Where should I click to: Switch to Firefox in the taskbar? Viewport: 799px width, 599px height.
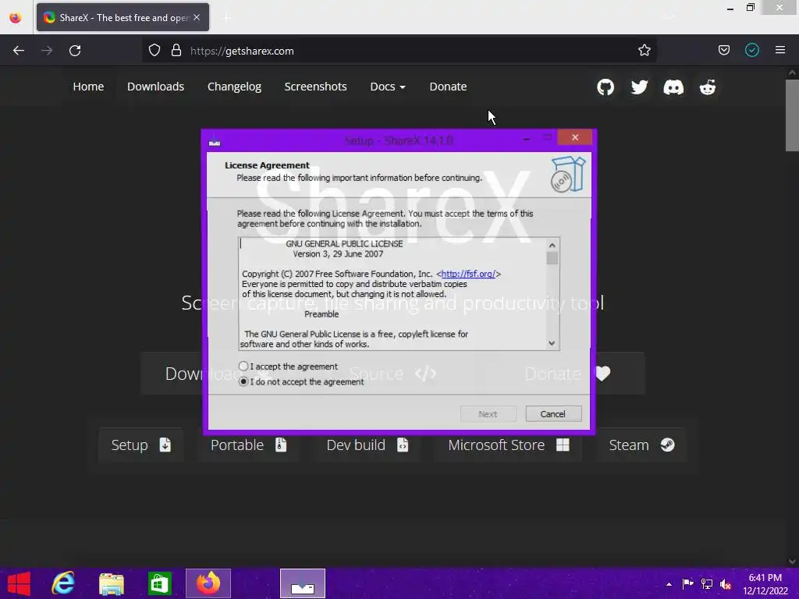[208, 583]
